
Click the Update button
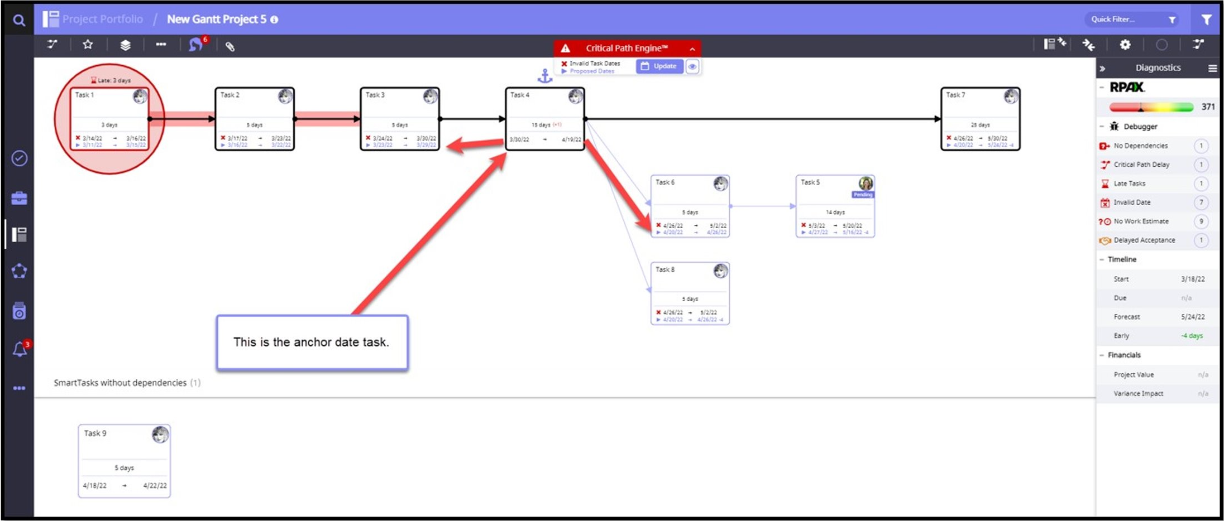(x=659, y=66)
